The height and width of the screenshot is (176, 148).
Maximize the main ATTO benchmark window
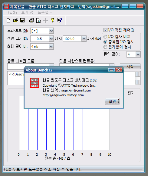pos(133,6)
